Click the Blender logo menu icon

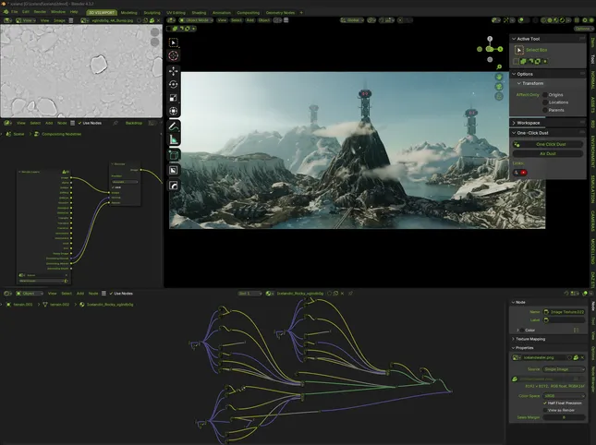pos(6,12)
